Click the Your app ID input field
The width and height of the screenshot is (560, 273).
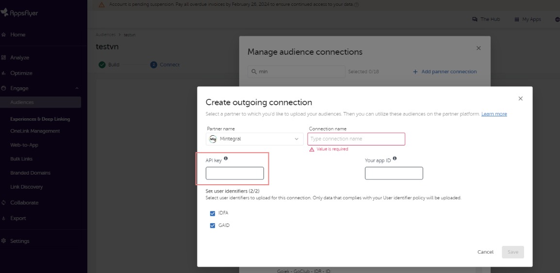point(394,173)
